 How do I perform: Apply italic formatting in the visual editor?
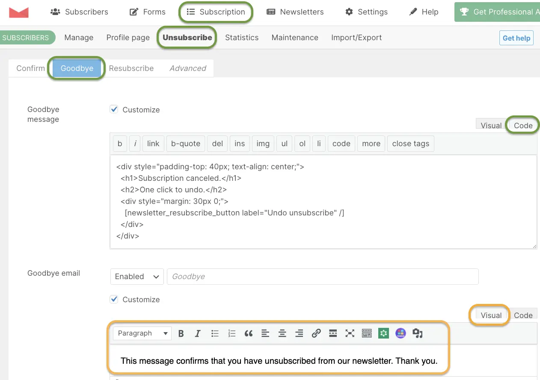pos(198,333)
